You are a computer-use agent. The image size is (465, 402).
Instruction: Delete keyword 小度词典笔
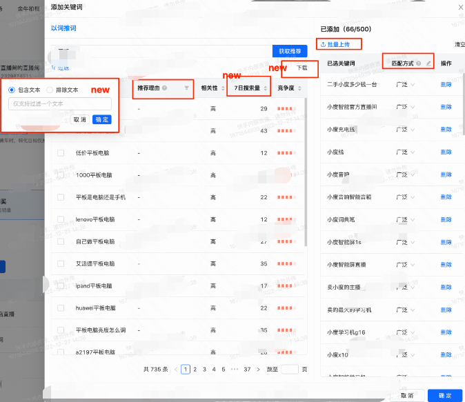pos(446,220)
